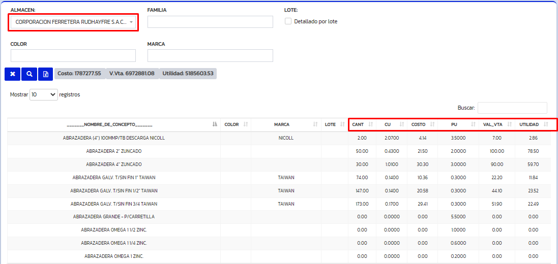Click the Buscar search box
The image size is (558, 264).
tap(512, 108)
